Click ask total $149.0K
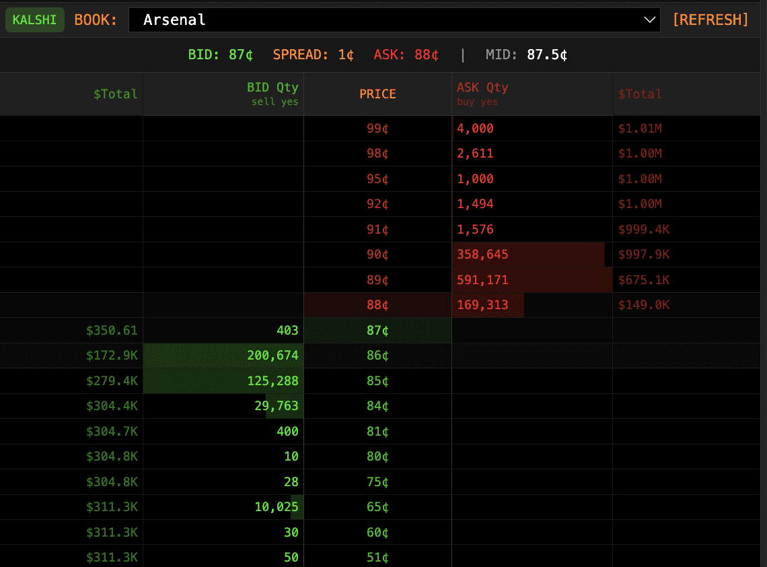This screenshot has width=767, height=567. 644,304
